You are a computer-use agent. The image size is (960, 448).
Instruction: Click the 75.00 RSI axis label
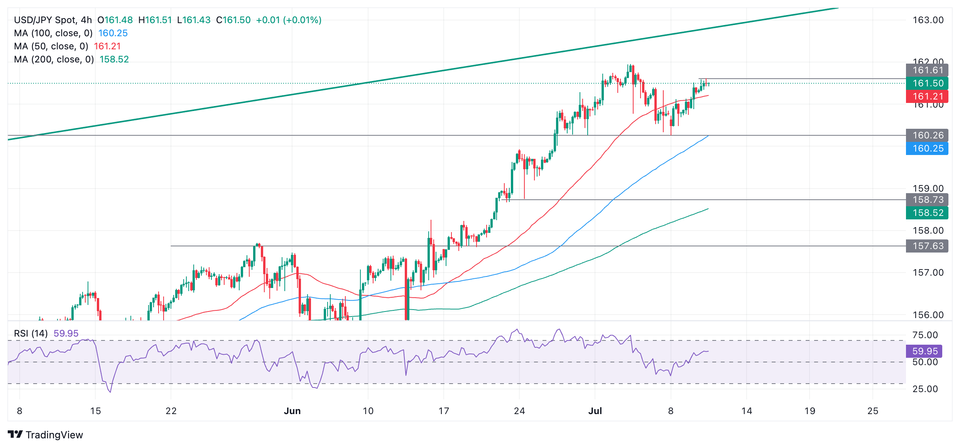tap(925, 335)
